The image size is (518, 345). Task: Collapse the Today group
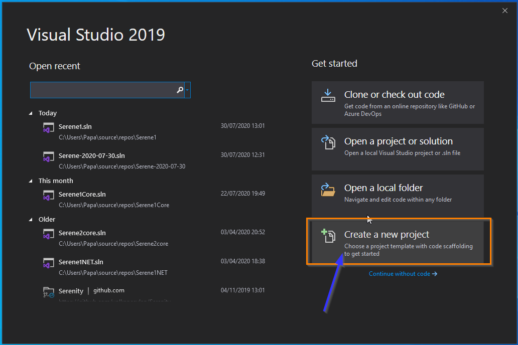31,113
